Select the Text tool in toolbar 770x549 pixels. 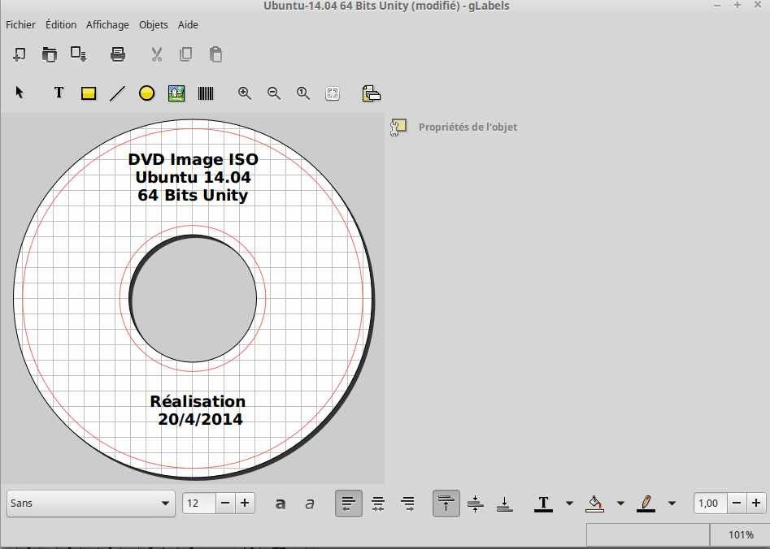[x=59, y=93]
